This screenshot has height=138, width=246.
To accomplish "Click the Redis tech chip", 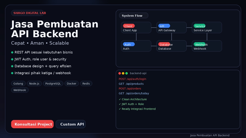I will point(86,84).
